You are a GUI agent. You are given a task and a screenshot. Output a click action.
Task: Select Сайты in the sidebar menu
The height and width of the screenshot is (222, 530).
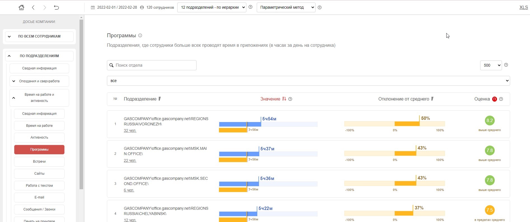point(39,174)
